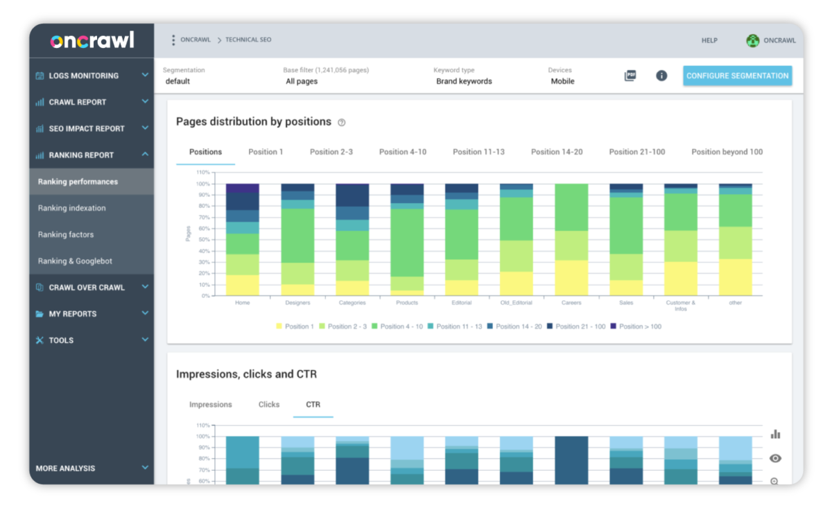The image size is (832, 508).
Task: Click the Logs Monitoring calendar icon
Action: pos(40,76)
